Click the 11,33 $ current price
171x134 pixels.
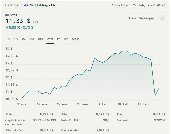(x=18, y=21)
